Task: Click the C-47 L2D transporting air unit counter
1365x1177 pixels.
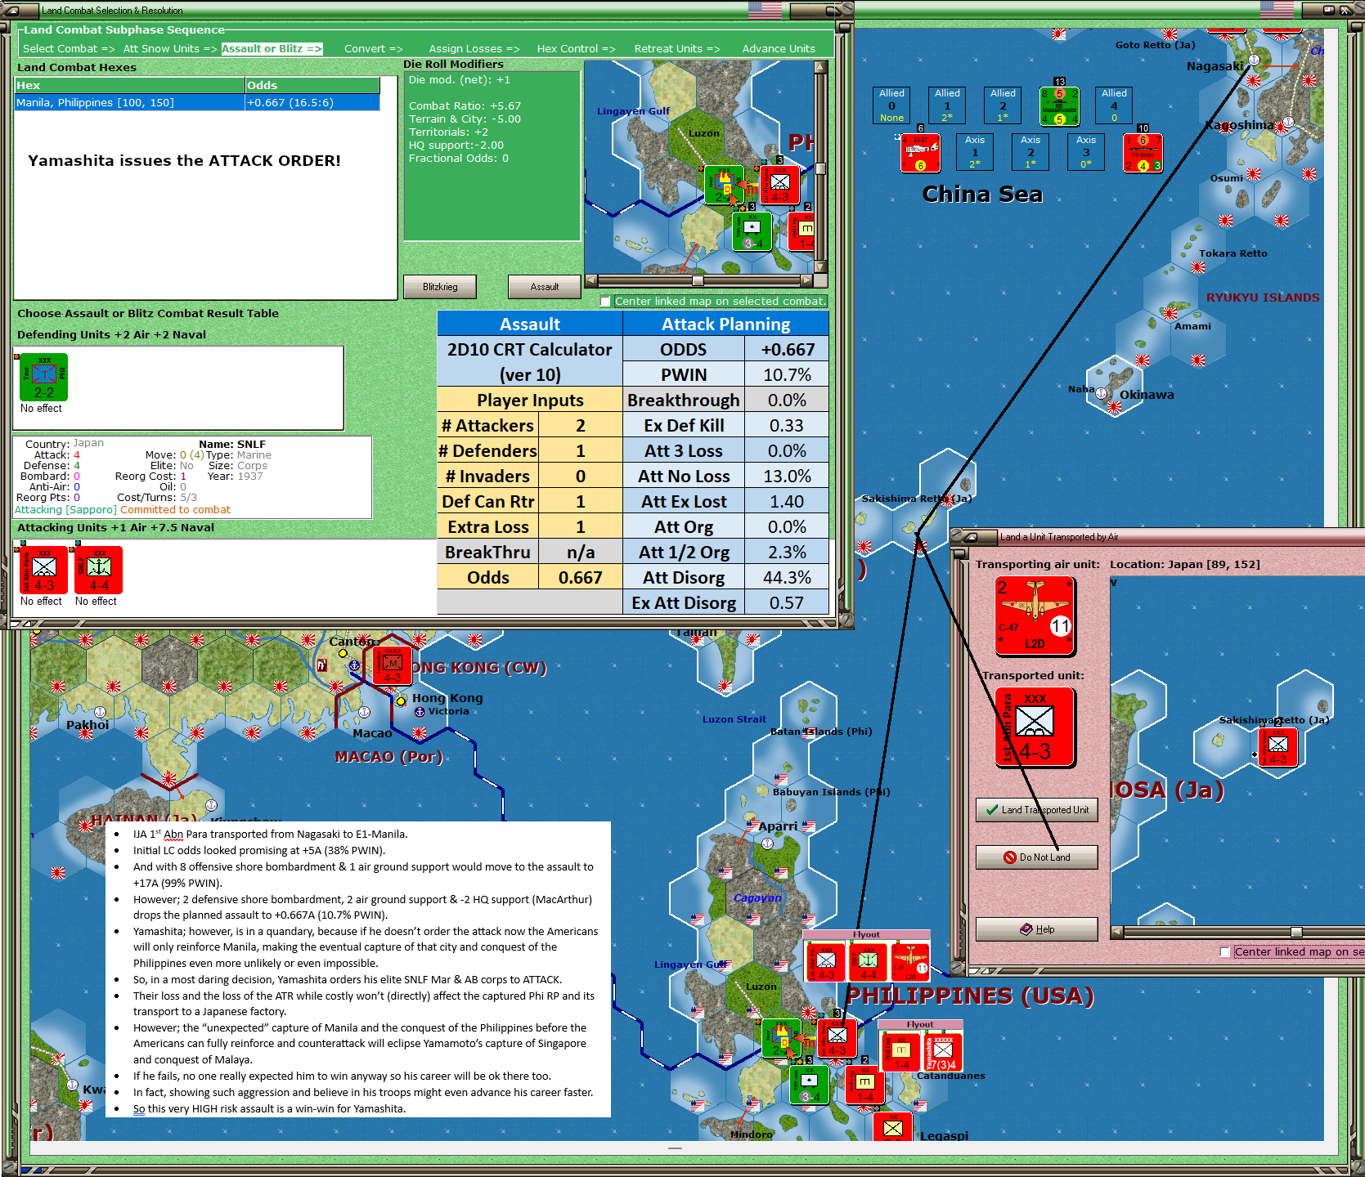Action: click(x=1035, y=616)
